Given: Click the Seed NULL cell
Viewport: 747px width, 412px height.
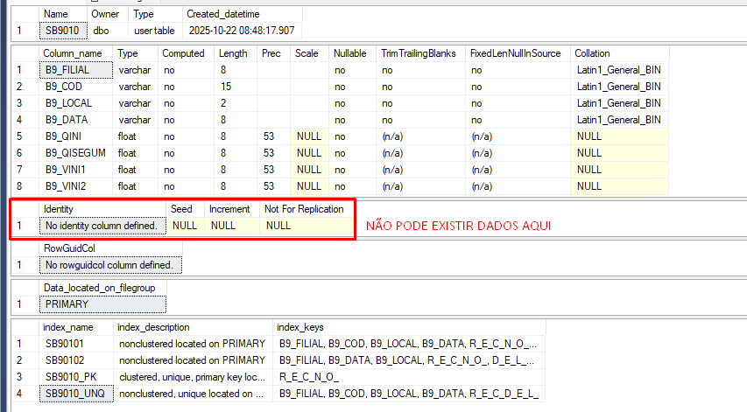Looking at the screenshot, I should [x=186, y=226].
